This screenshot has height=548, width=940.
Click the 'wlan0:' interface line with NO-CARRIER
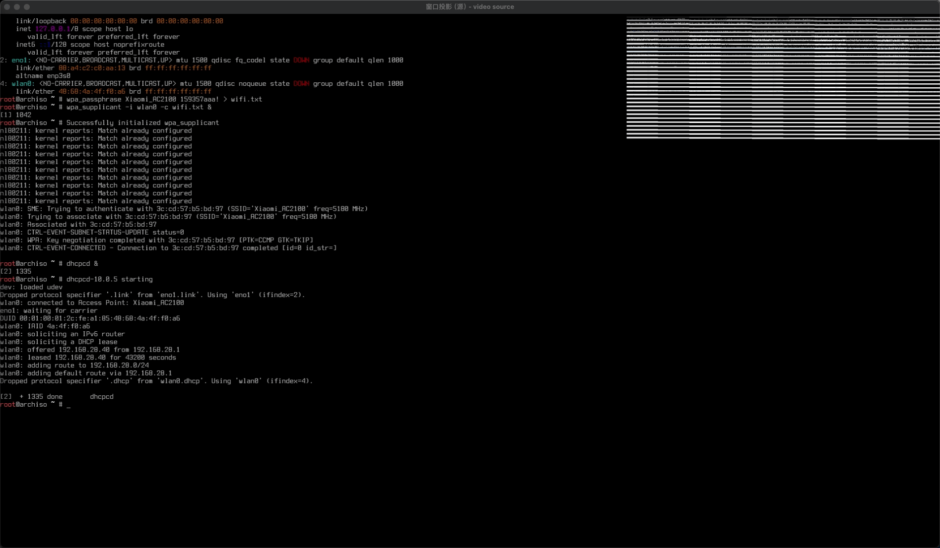201,84
